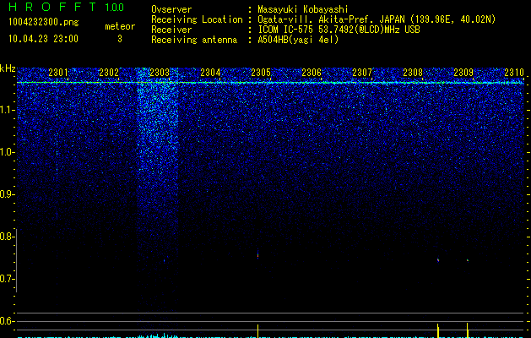Viewport: 531px width, 338px height.
Task: Click the Receiver label
Action: [x=171, y=30]
